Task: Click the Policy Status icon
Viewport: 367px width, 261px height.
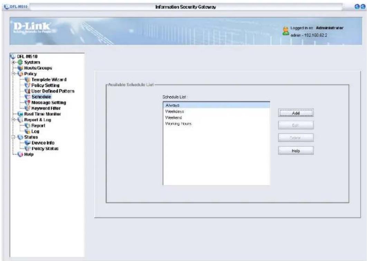Action: tap(28, 149)
